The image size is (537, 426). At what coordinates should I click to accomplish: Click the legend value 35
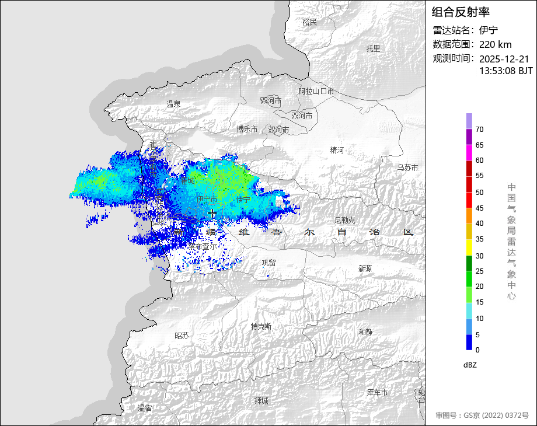point(479,239)
